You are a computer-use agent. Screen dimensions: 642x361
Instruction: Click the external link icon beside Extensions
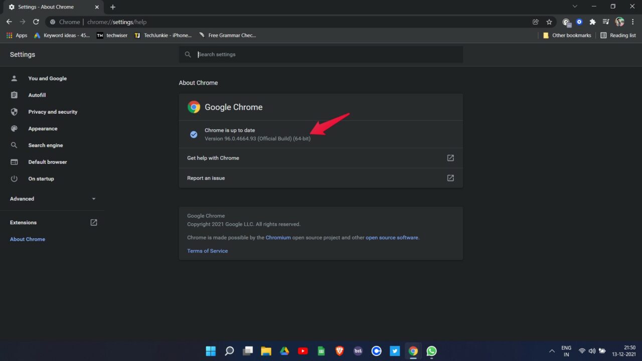point(94,223)
